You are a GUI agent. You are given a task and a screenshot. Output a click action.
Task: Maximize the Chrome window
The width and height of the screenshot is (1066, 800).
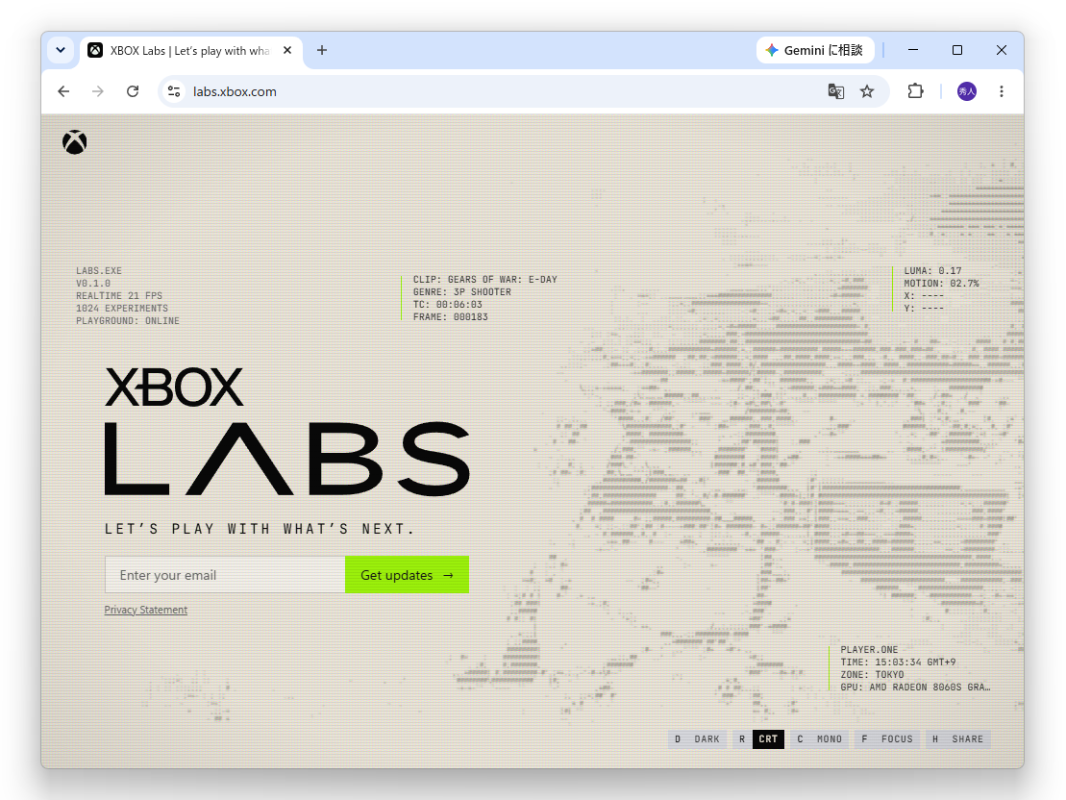click(957, 50)
